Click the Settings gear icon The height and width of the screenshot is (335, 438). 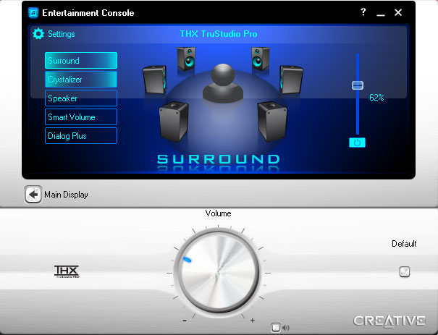(38, 34)
